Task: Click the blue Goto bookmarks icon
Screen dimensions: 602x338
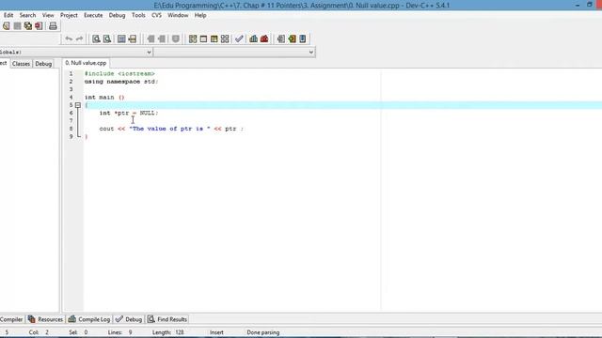Action: point(303,38)
